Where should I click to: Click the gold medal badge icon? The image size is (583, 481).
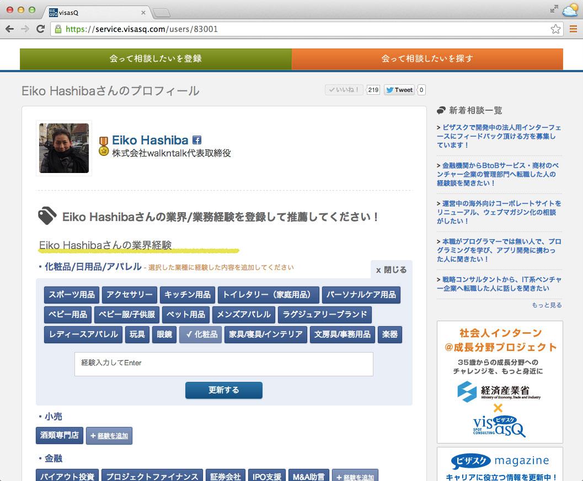[x=104, y=147]
